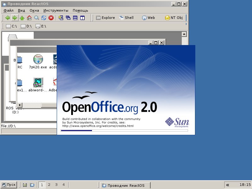The height and width of the screenshot is (189, 252).
Task: Click the file://D:\ address field
Action: click(29, 126)
